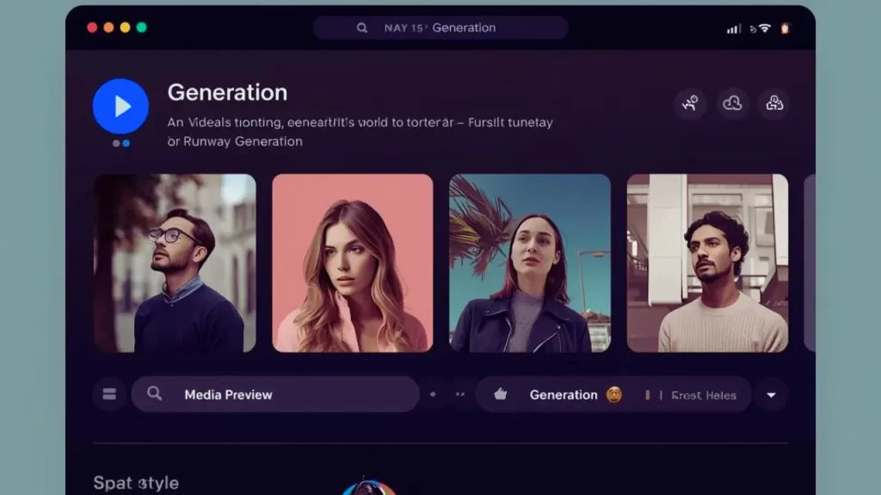Choose the thumbnail of the curly-haired man in a sweater

pyautogui.click(x=707, y=263)
